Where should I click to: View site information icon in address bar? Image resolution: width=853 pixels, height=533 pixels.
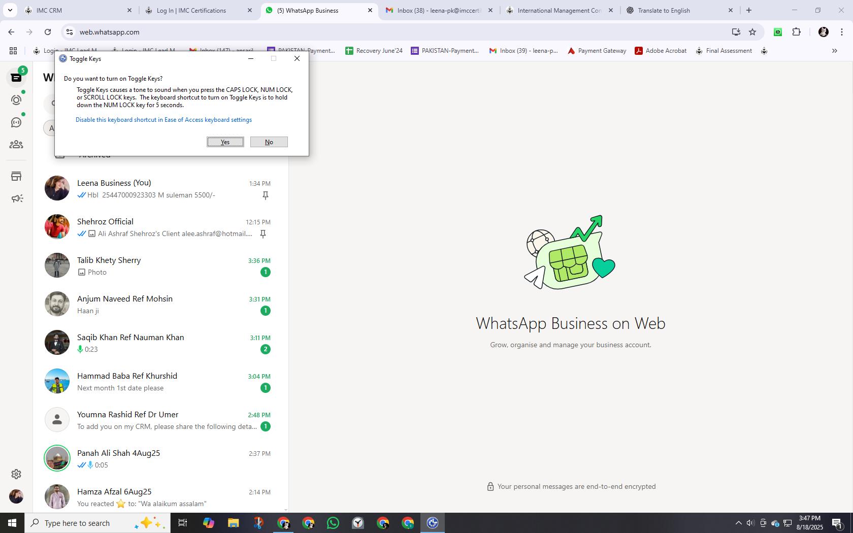(70, 32)
